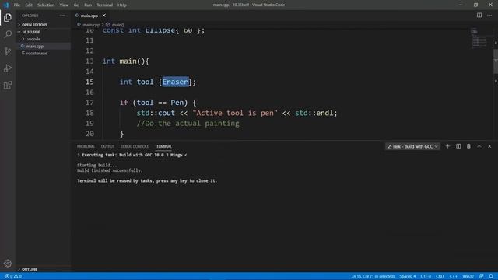Split the terminal panel

point(458,146)
